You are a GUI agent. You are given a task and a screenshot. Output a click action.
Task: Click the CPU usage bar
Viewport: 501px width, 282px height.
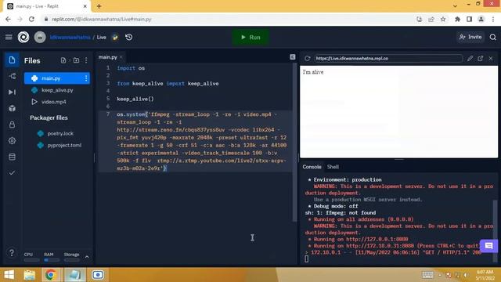31,260
